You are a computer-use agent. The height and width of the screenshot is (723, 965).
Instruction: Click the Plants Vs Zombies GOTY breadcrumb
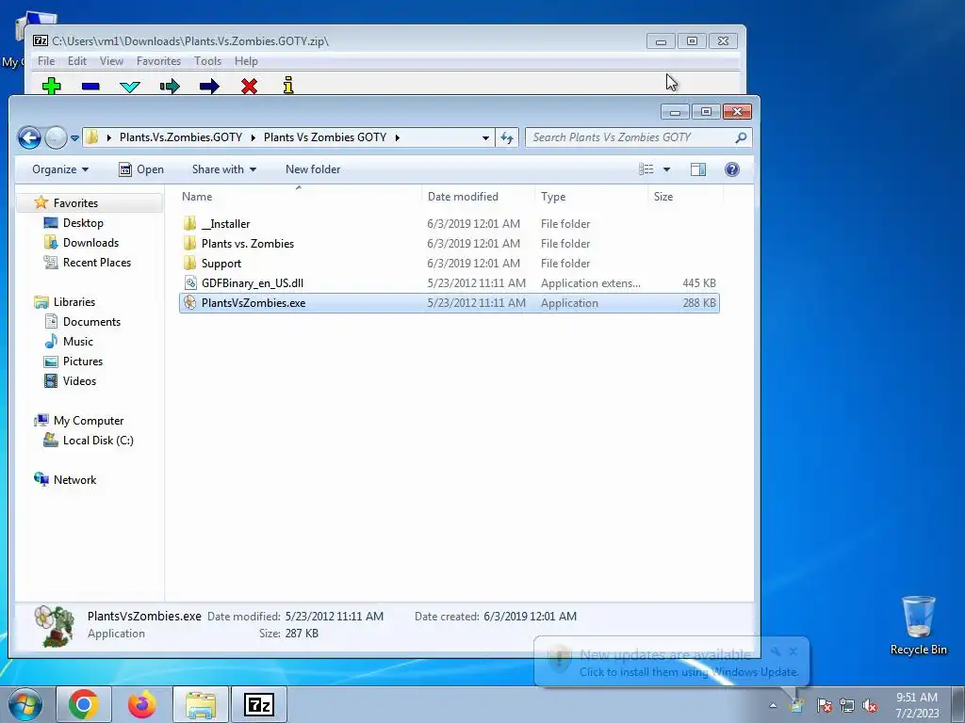coord(325,137)
